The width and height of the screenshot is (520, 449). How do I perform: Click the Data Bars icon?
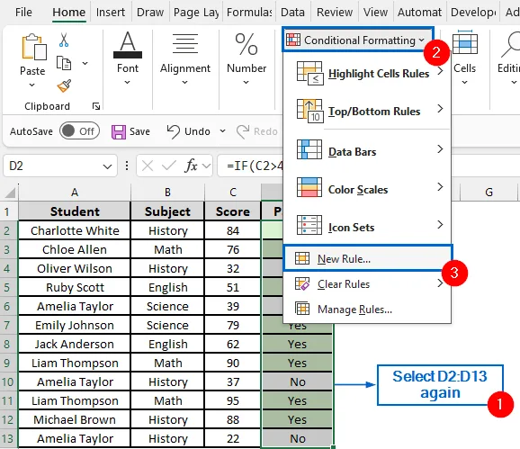click(309, 149)
